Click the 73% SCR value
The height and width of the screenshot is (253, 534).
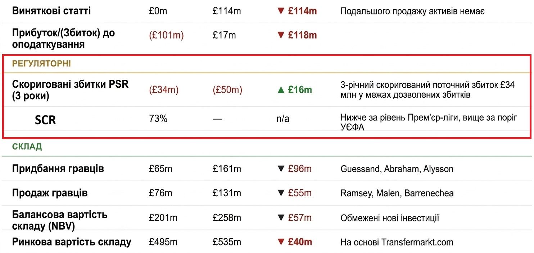coord(158,119)
